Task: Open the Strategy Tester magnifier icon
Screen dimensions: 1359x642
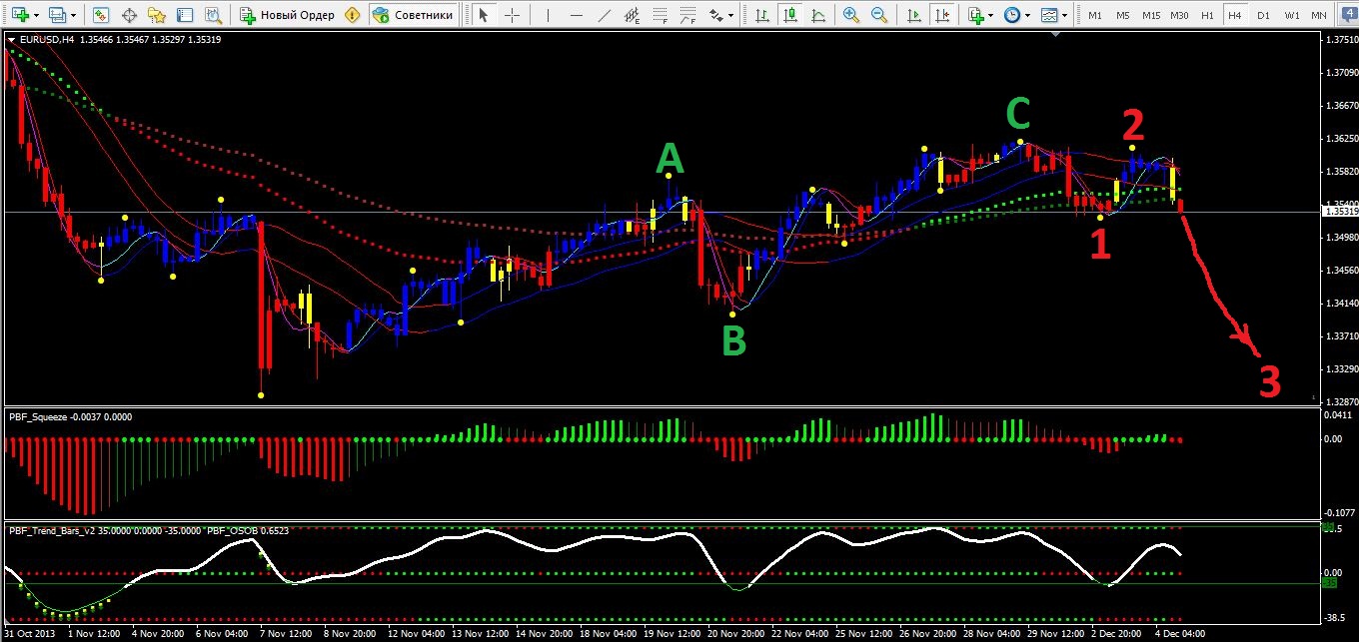Action: 213,15
